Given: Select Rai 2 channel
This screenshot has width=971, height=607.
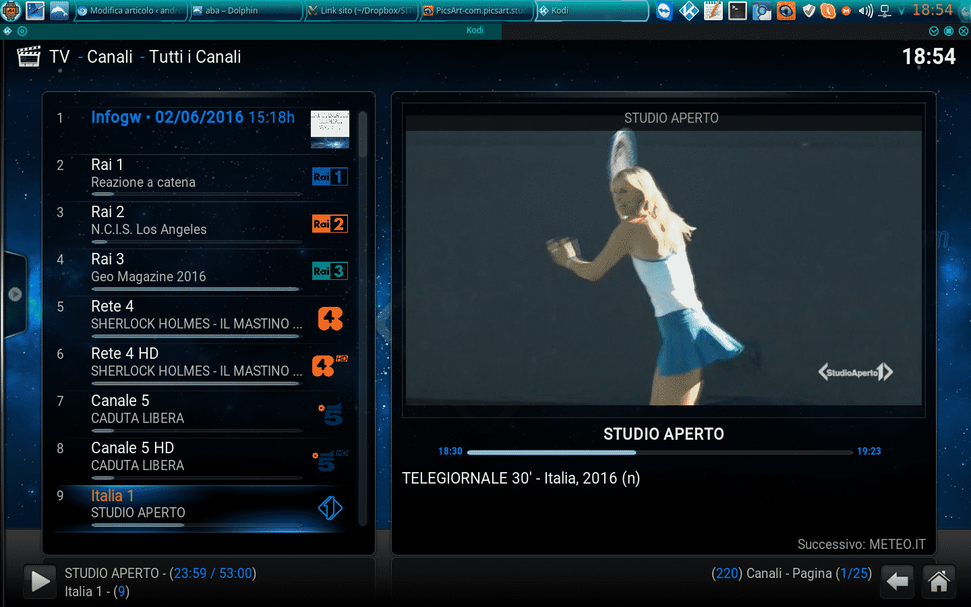Looking at the screenshot, I should pyautogui.click(x=200, y=224).
